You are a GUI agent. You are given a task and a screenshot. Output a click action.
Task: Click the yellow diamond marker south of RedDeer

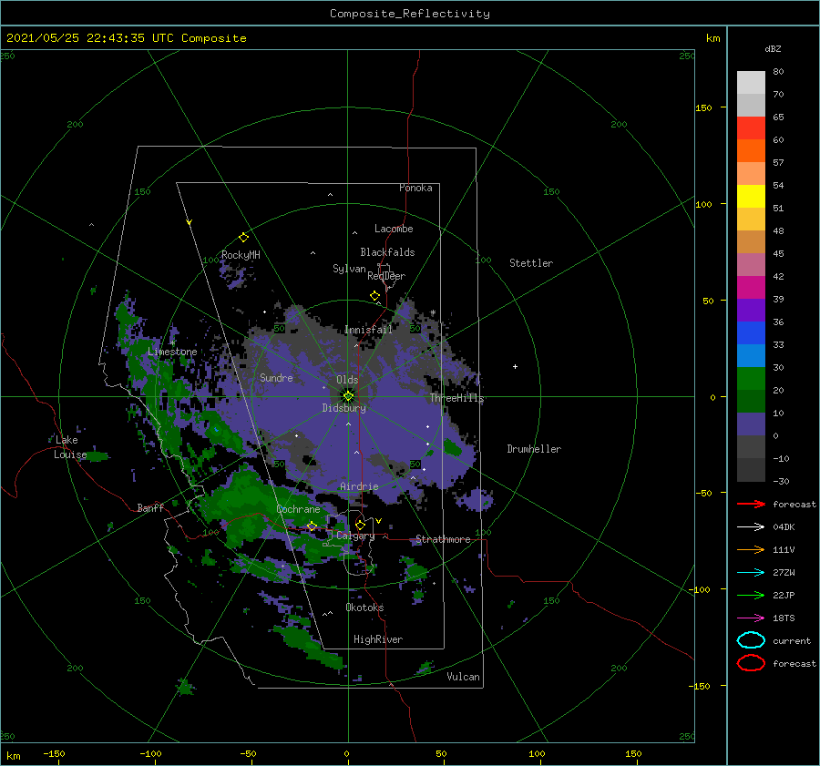click(x=374, y=296)
